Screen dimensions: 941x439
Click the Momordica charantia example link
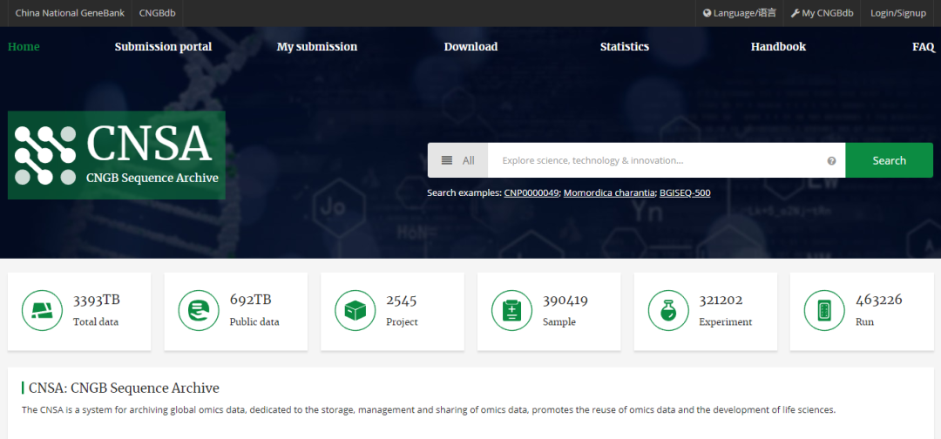[x=609, y=193]
